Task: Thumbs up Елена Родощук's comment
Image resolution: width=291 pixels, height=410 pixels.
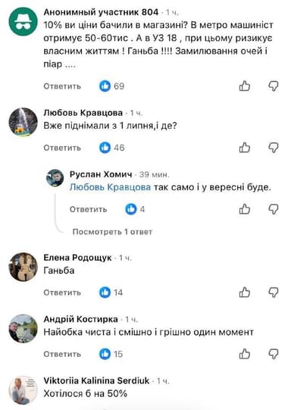Action: (245, 293)
